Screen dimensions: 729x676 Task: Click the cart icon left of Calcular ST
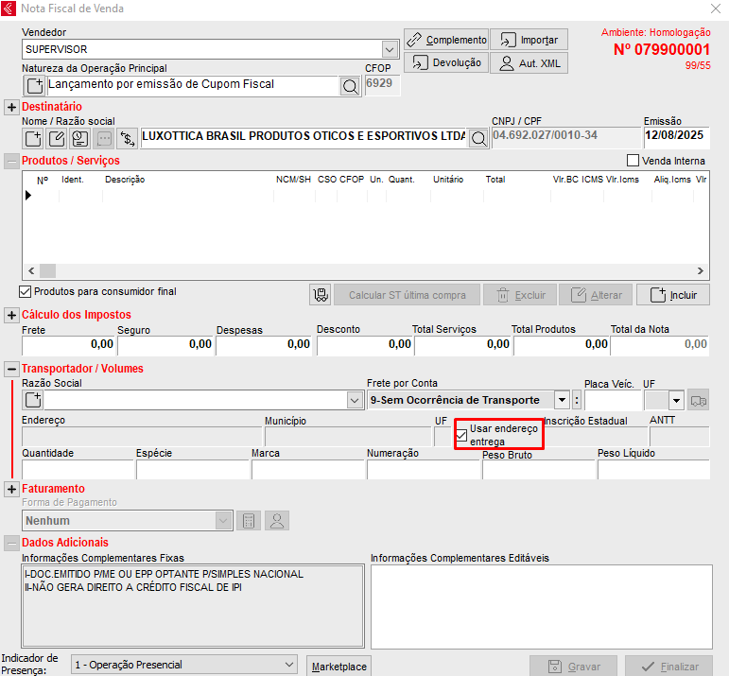point(321,295)
